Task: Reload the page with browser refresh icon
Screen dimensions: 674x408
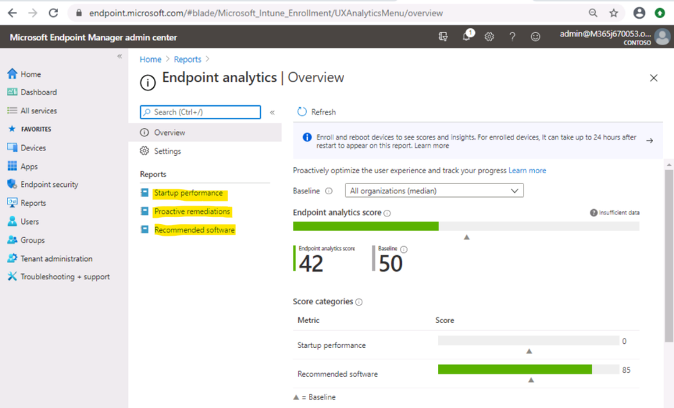Action: [53, 13]
